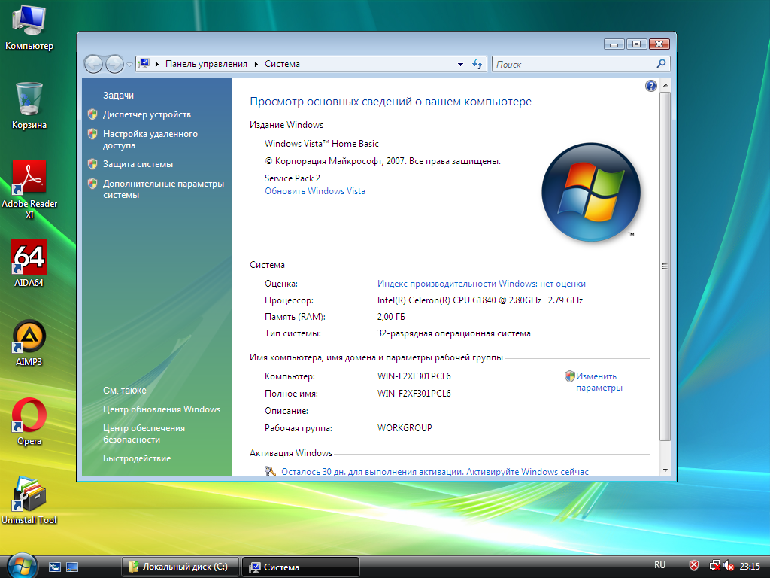770x578 pixels.
Task: Open Диспетчер устройств in tasks pane
Action: point(147,114)
